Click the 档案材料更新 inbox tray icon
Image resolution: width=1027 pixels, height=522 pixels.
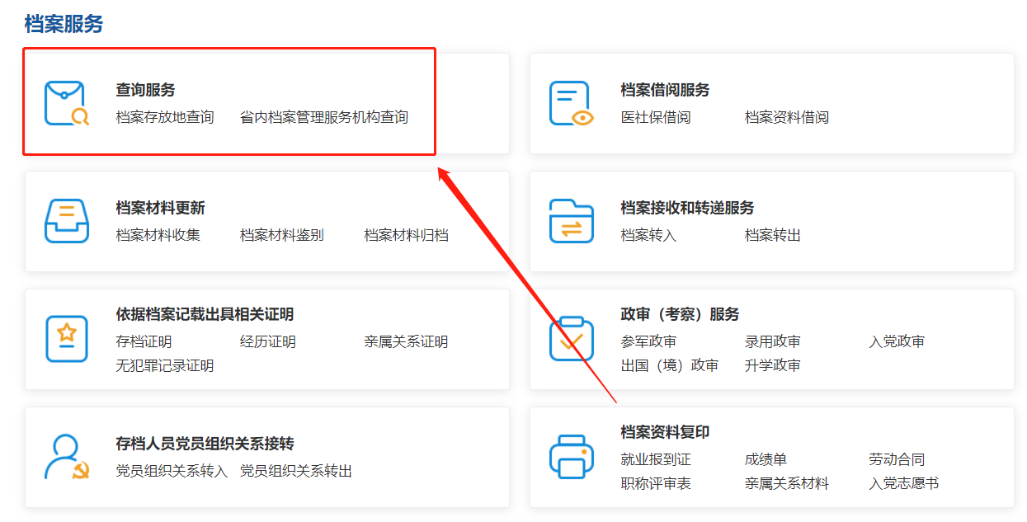point(66,221)
